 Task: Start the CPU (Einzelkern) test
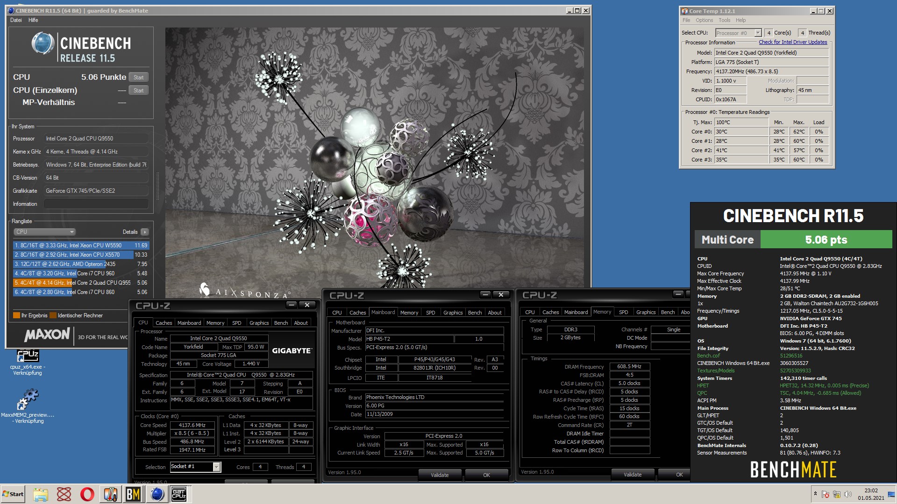[x=138, y=91]
